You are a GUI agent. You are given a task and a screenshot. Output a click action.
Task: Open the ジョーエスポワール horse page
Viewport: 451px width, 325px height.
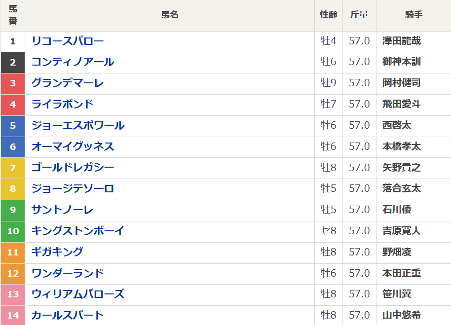click(78, 126)
